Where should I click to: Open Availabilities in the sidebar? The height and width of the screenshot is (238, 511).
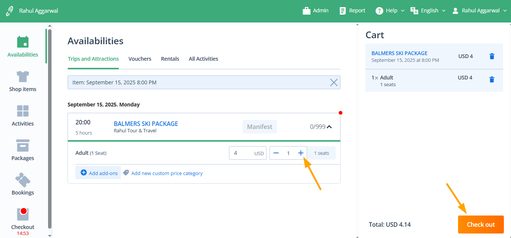pos(23,47)
